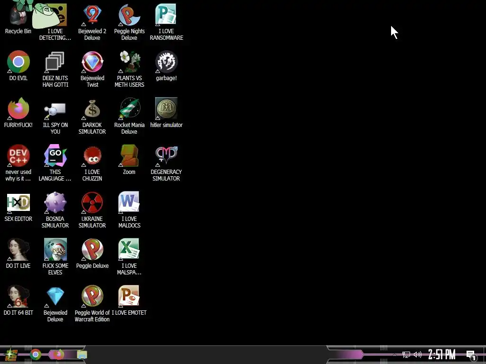
Task: Launch Rocket Mania Deluxe shortcut
Action: [x=129, y=109]
